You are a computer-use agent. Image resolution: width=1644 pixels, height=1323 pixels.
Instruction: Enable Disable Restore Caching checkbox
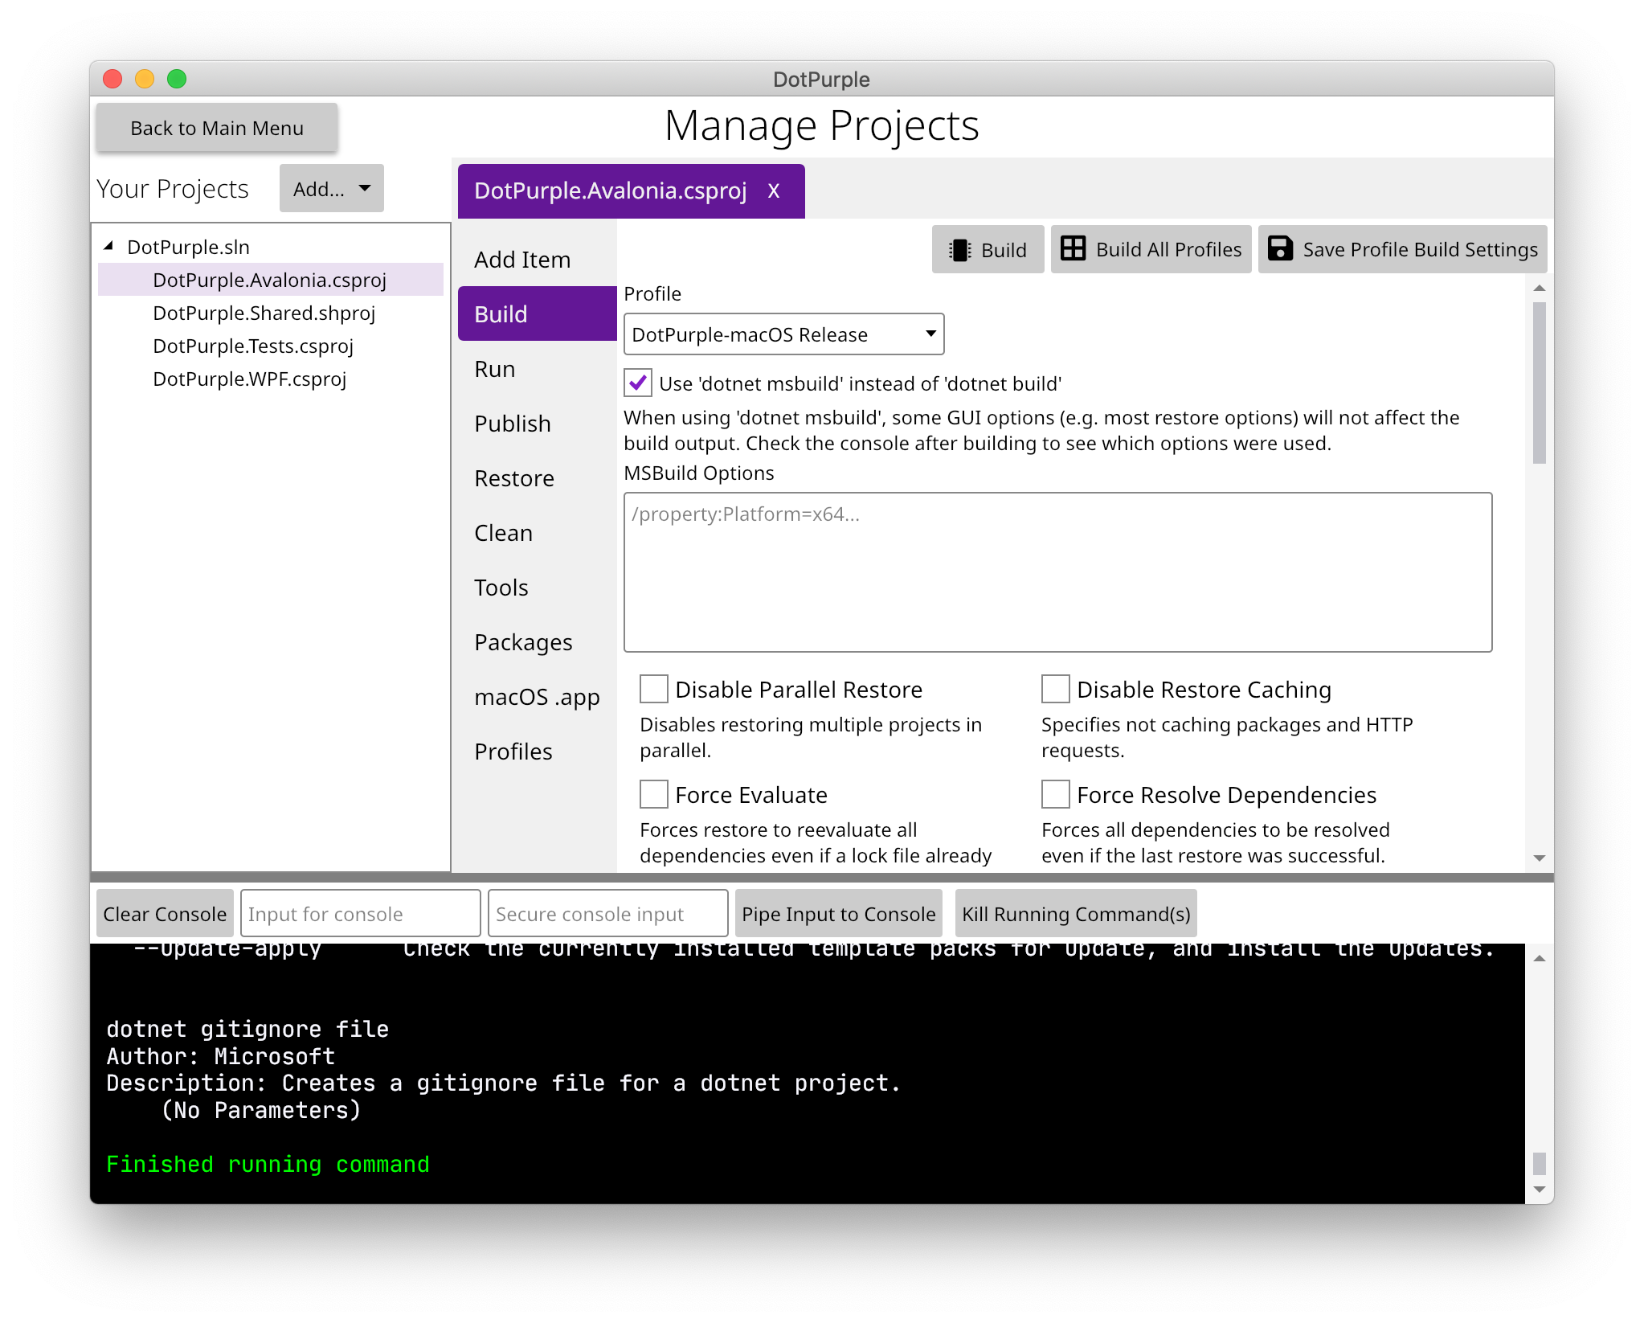click(x=1055, y=689)
